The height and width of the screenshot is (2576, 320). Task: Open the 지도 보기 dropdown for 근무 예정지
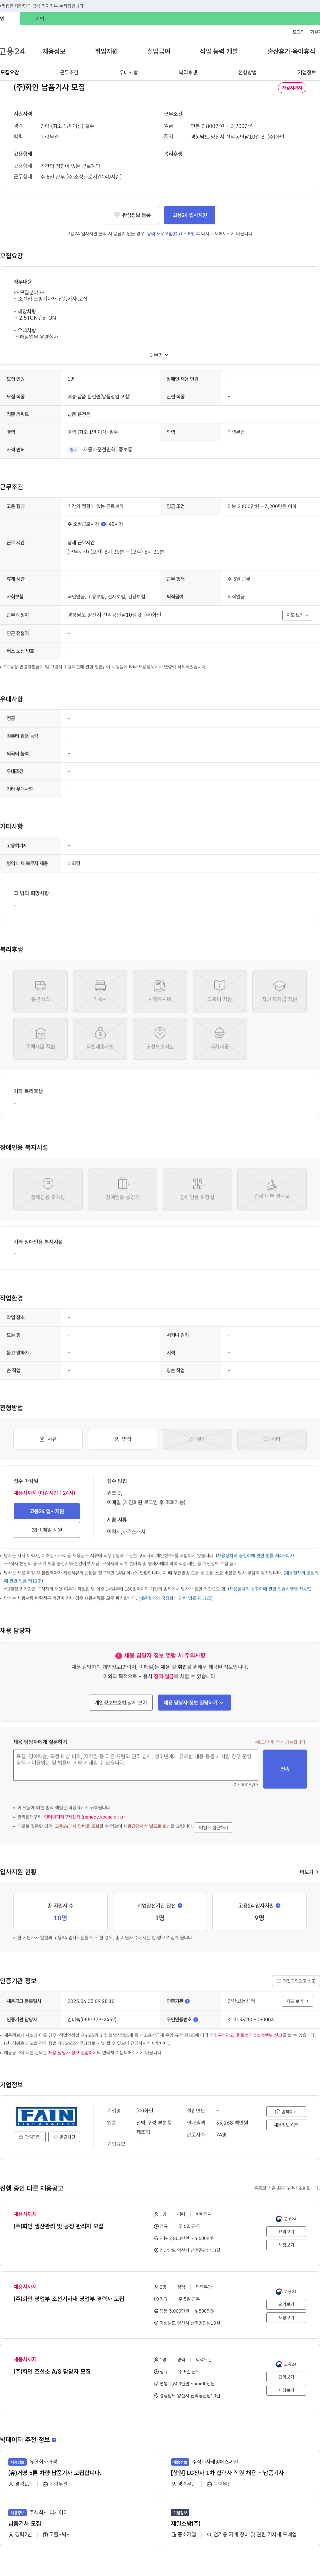point(298,615)
